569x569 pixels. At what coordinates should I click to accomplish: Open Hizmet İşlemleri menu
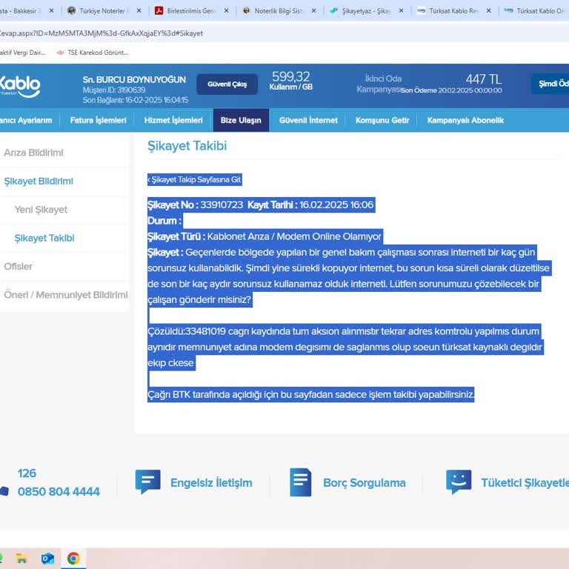tap(173, 120)
